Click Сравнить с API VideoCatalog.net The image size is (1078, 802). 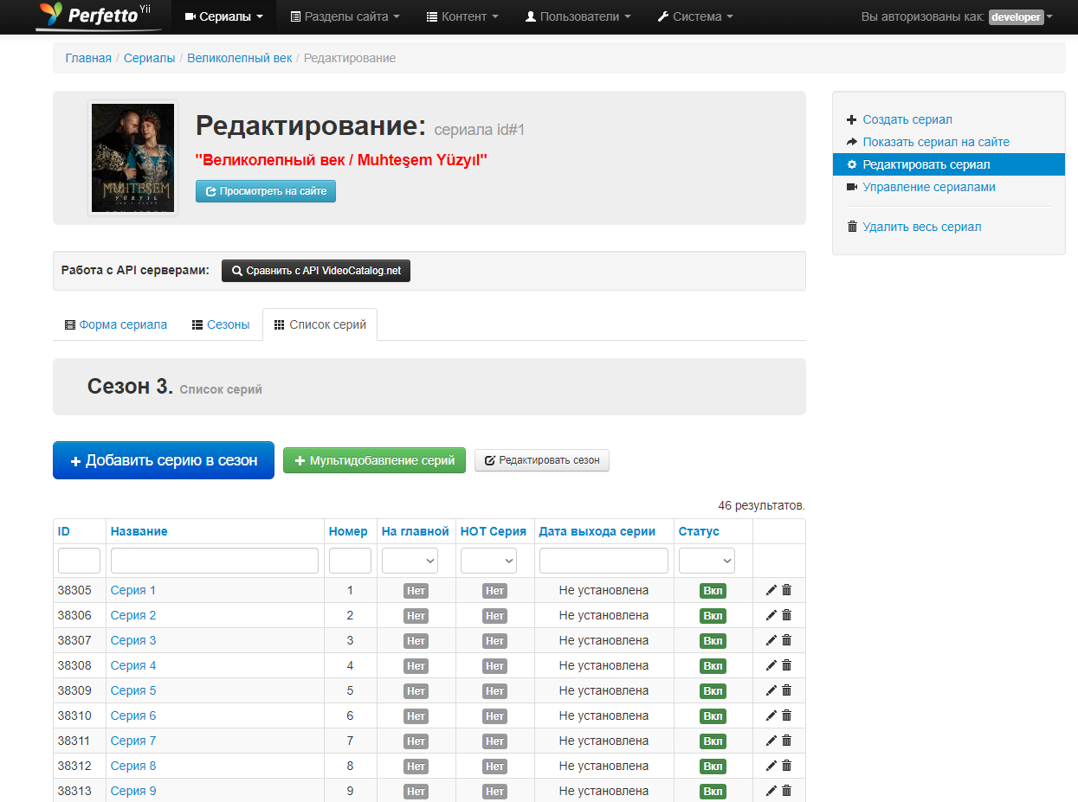coord(316,271)
